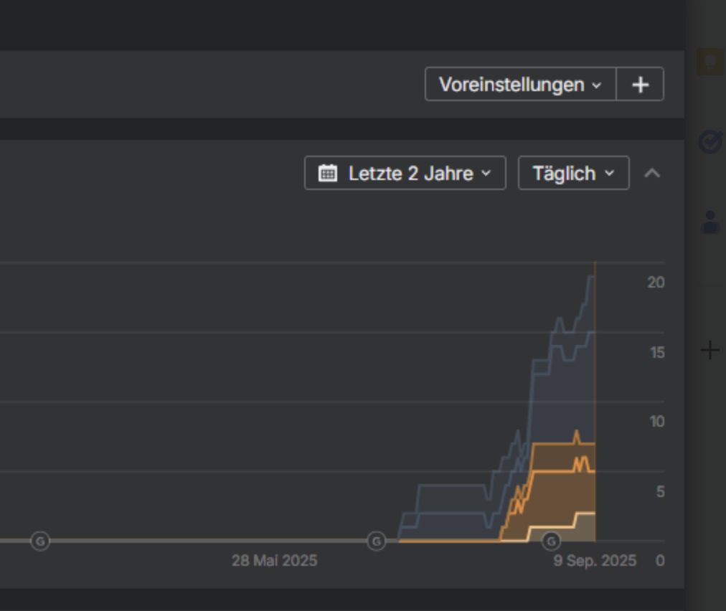The height and width of the screenshot is (611, 726).
Task: Click the y-axis label 15
Action: [656, 353]
